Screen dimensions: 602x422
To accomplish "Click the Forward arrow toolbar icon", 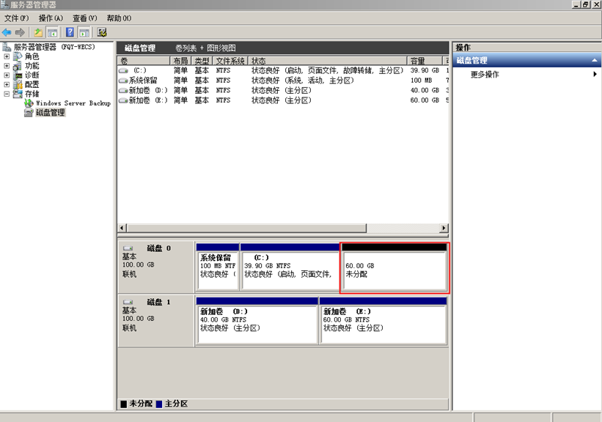I will (x=20, y=32).
